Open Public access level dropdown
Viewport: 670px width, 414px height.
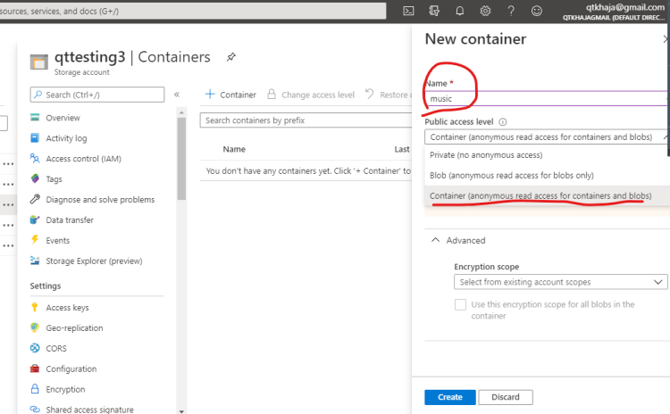pyautogui.click(x=546, y=137)
